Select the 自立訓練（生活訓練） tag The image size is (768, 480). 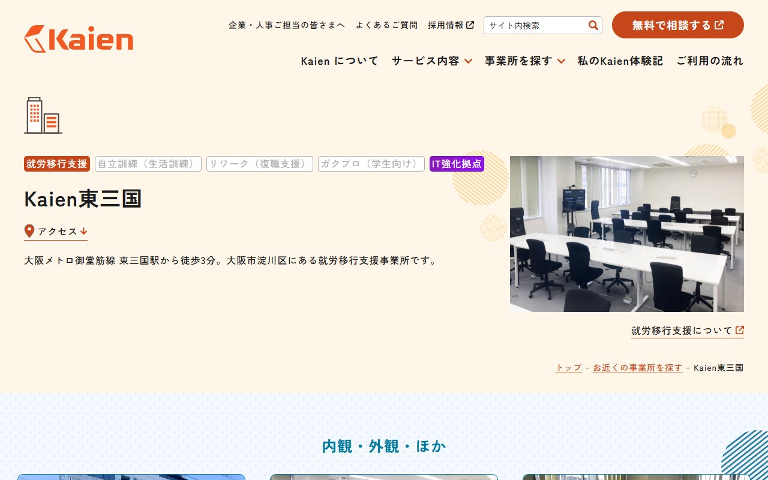pyautogui.click(x=148, y=164)
